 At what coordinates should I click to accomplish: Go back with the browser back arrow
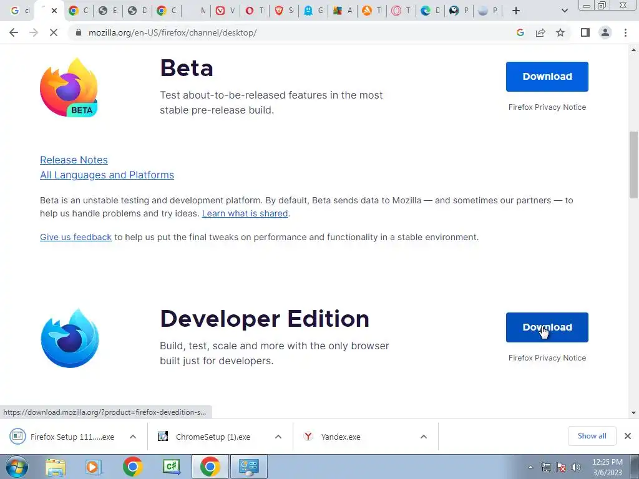point(14,32)
